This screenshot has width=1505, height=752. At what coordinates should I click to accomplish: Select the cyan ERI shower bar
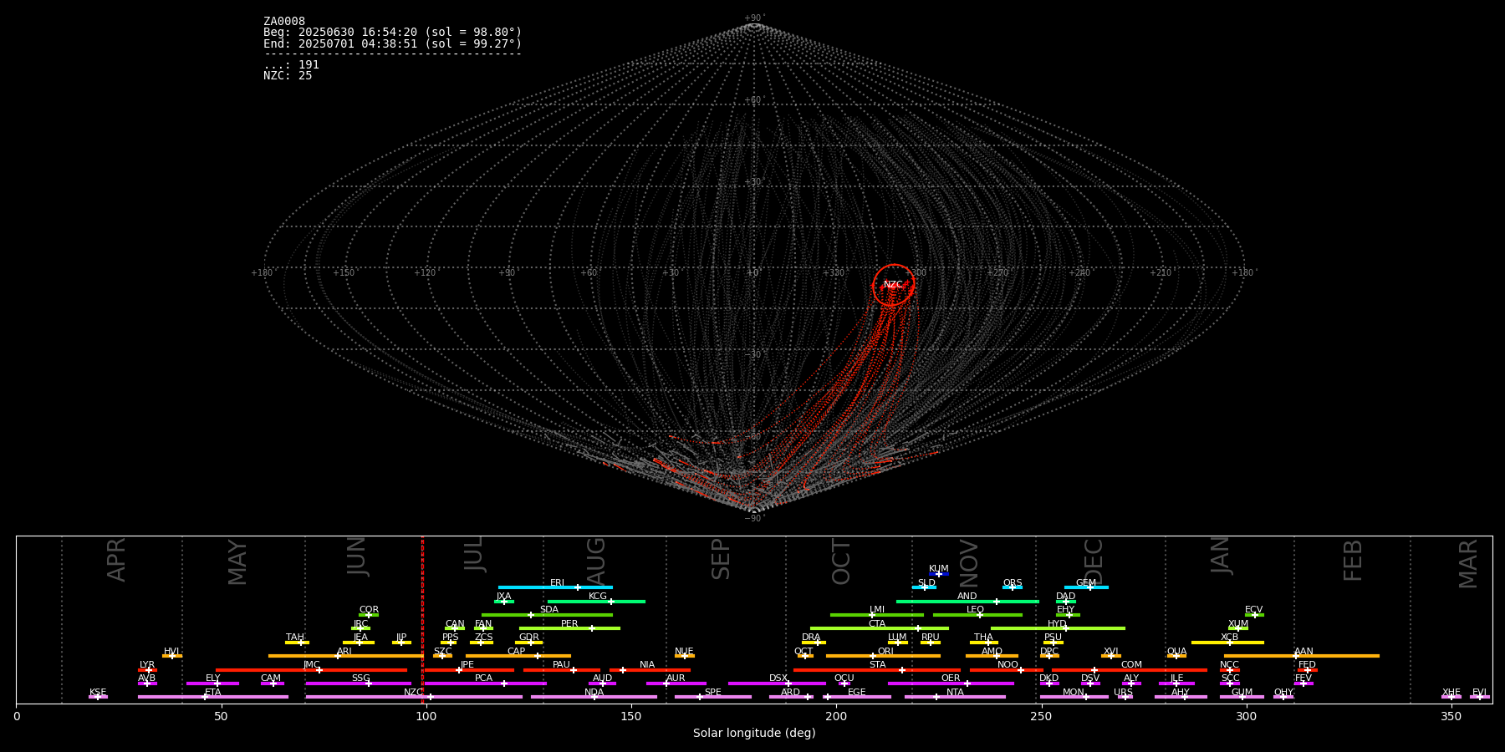555,587
